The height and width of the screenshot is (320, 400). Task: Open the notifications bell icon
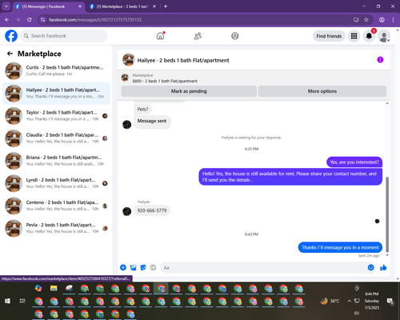click(369, 36)
